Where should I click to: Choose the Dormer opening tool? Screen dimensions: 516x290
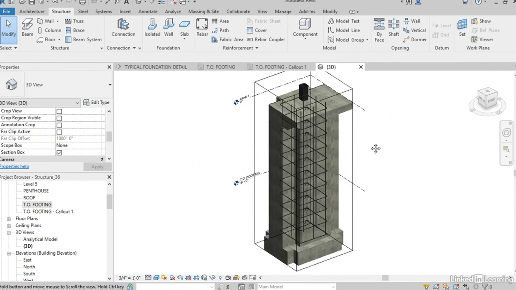click(x=415, y=39)
